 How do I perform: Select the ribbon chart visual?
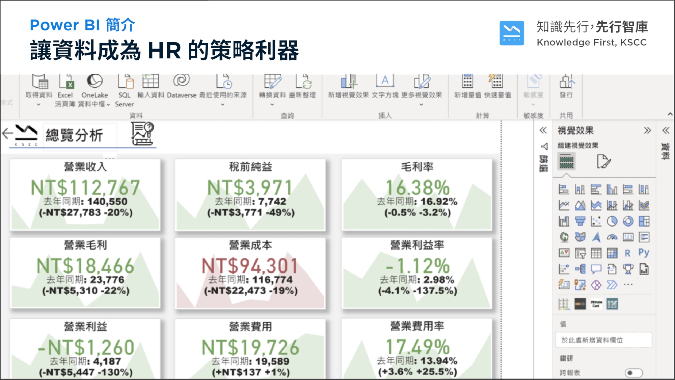coord(644,205)
